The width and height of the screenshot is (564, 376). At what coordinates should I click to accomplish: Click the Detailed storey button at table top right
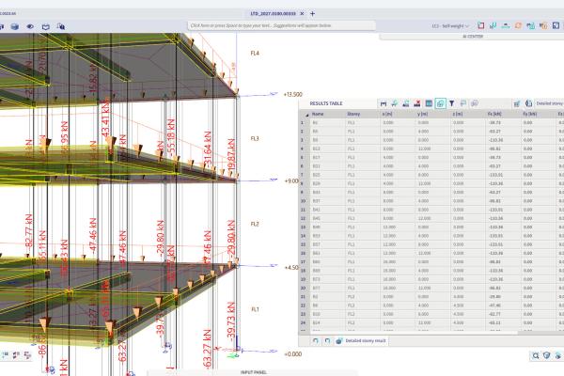[549, 103]
